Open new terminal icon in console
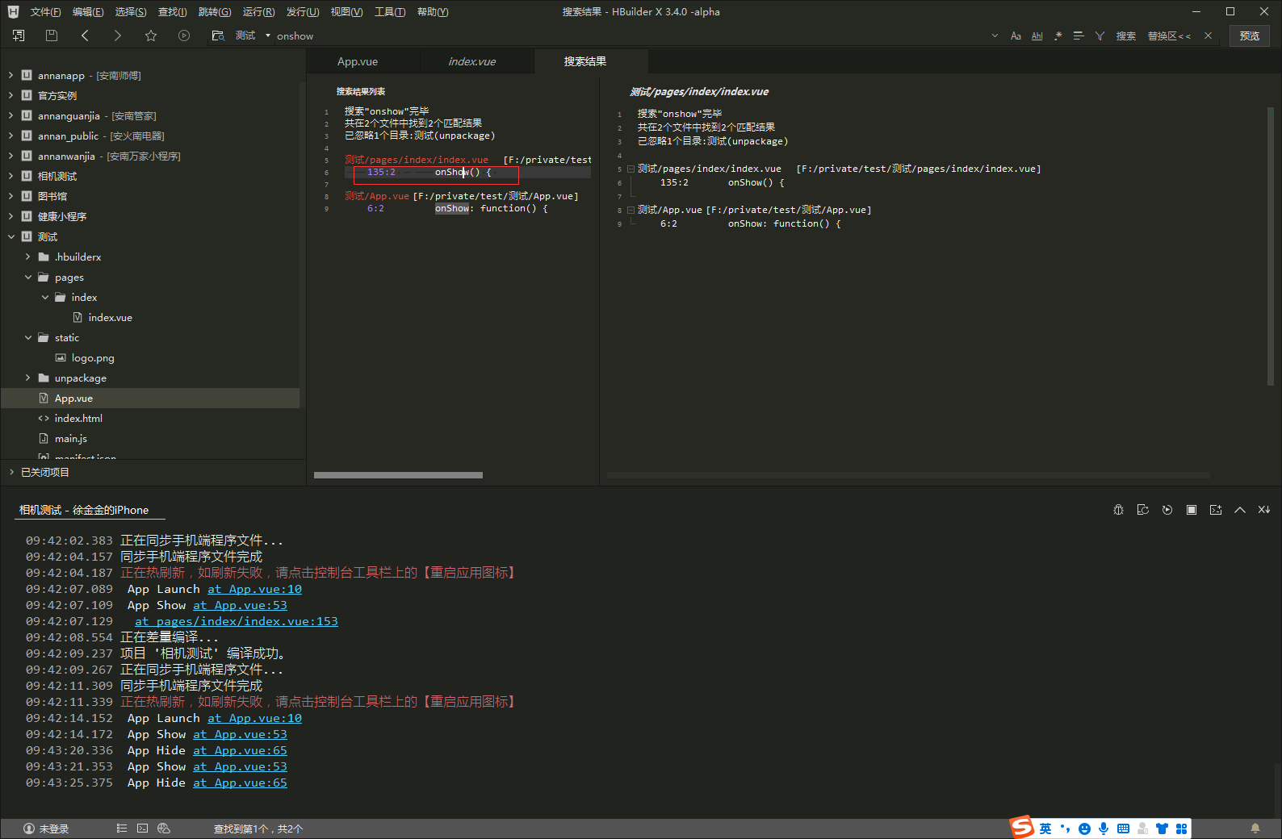This screenshot has width=1282, height=839. point(1216,510)
